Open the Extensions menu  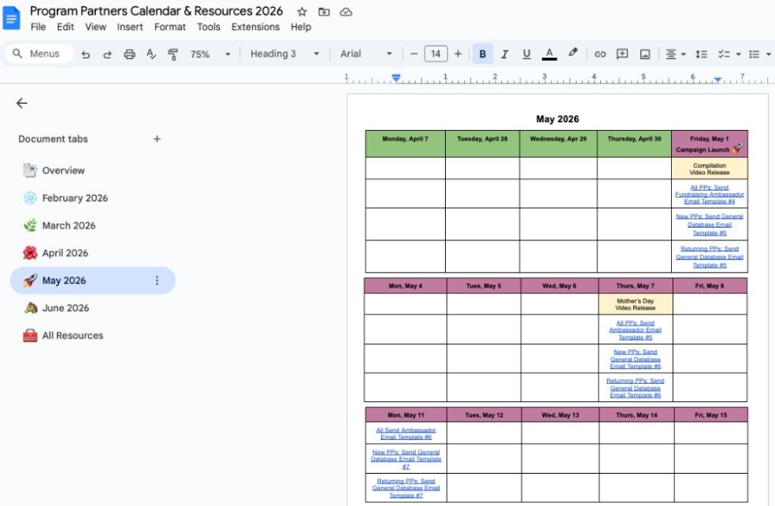pyautogui.click(x=255, y=27)
